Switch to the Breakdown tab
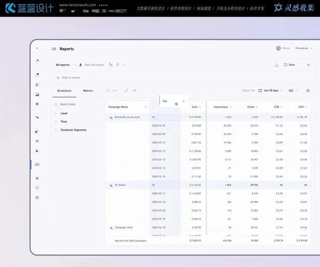Screen dimensions: 320x267 pos(64,91)
